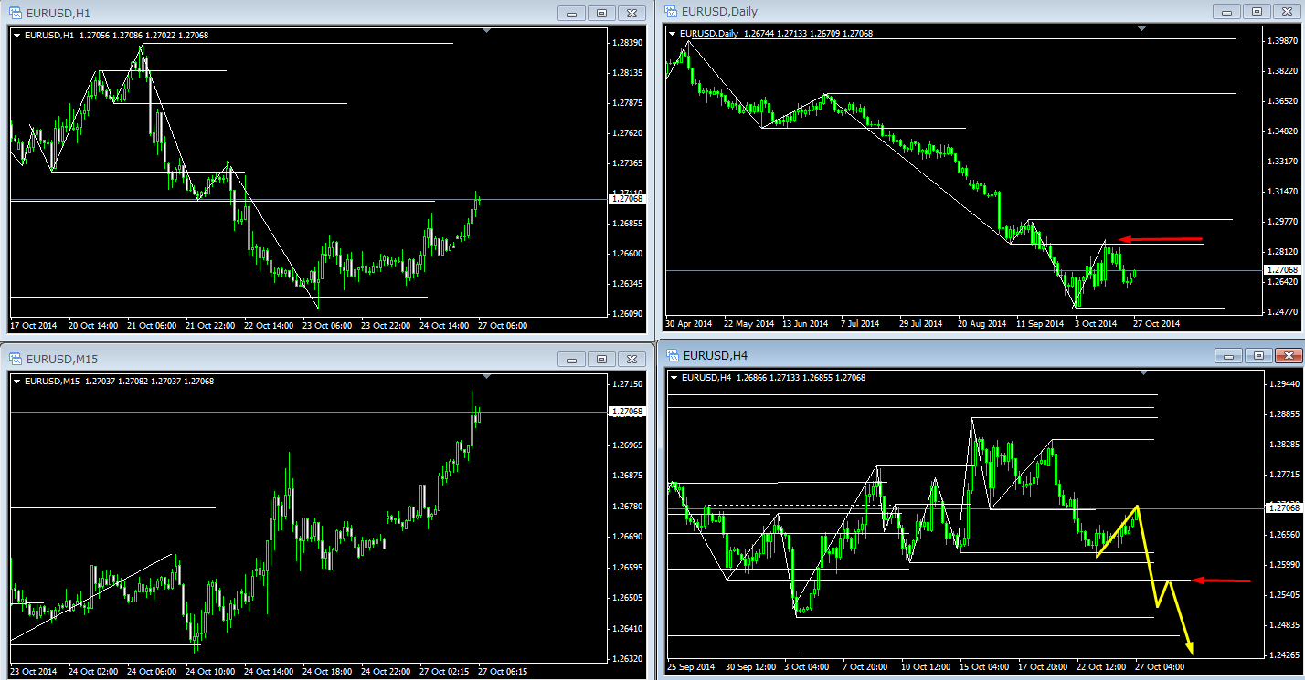Maximize the EURUSD,H1 chart window
Screen dimensions: 1305x680
601,14
